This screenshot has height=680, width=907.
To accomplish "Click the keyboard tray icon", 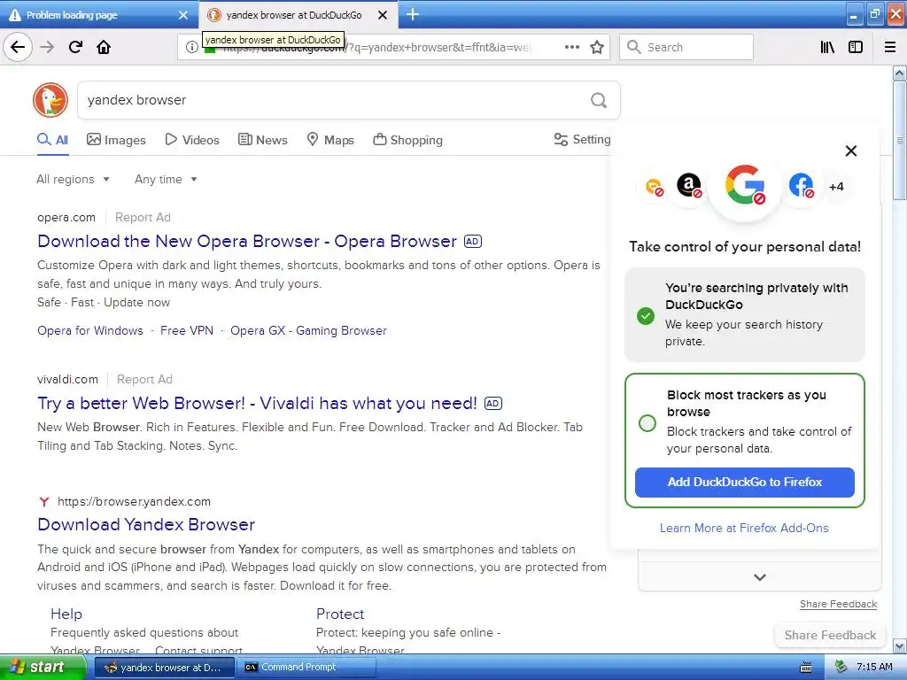I will pos(806,668).
